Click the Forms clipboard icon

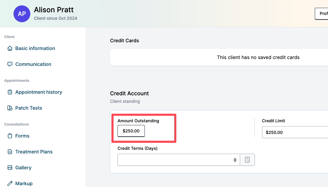point(10,136)
